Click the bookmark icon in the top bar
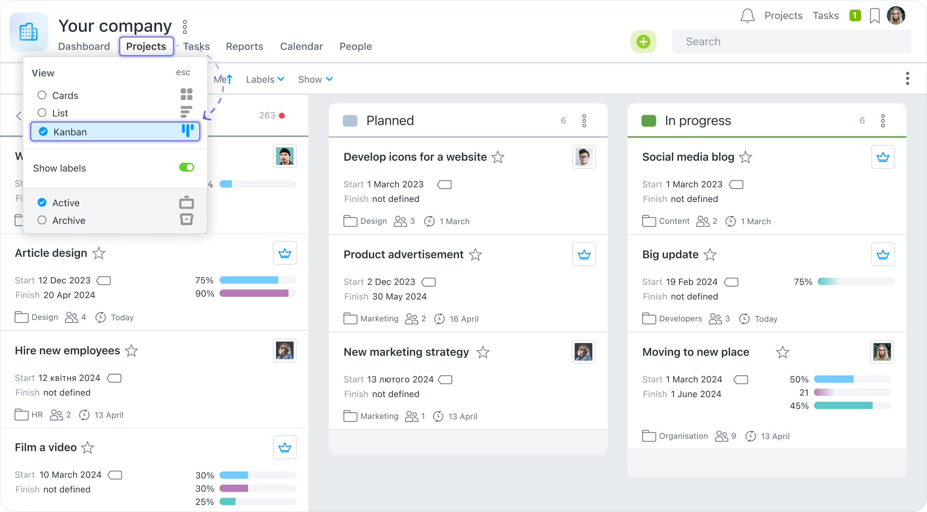 [x=875, y=15]
